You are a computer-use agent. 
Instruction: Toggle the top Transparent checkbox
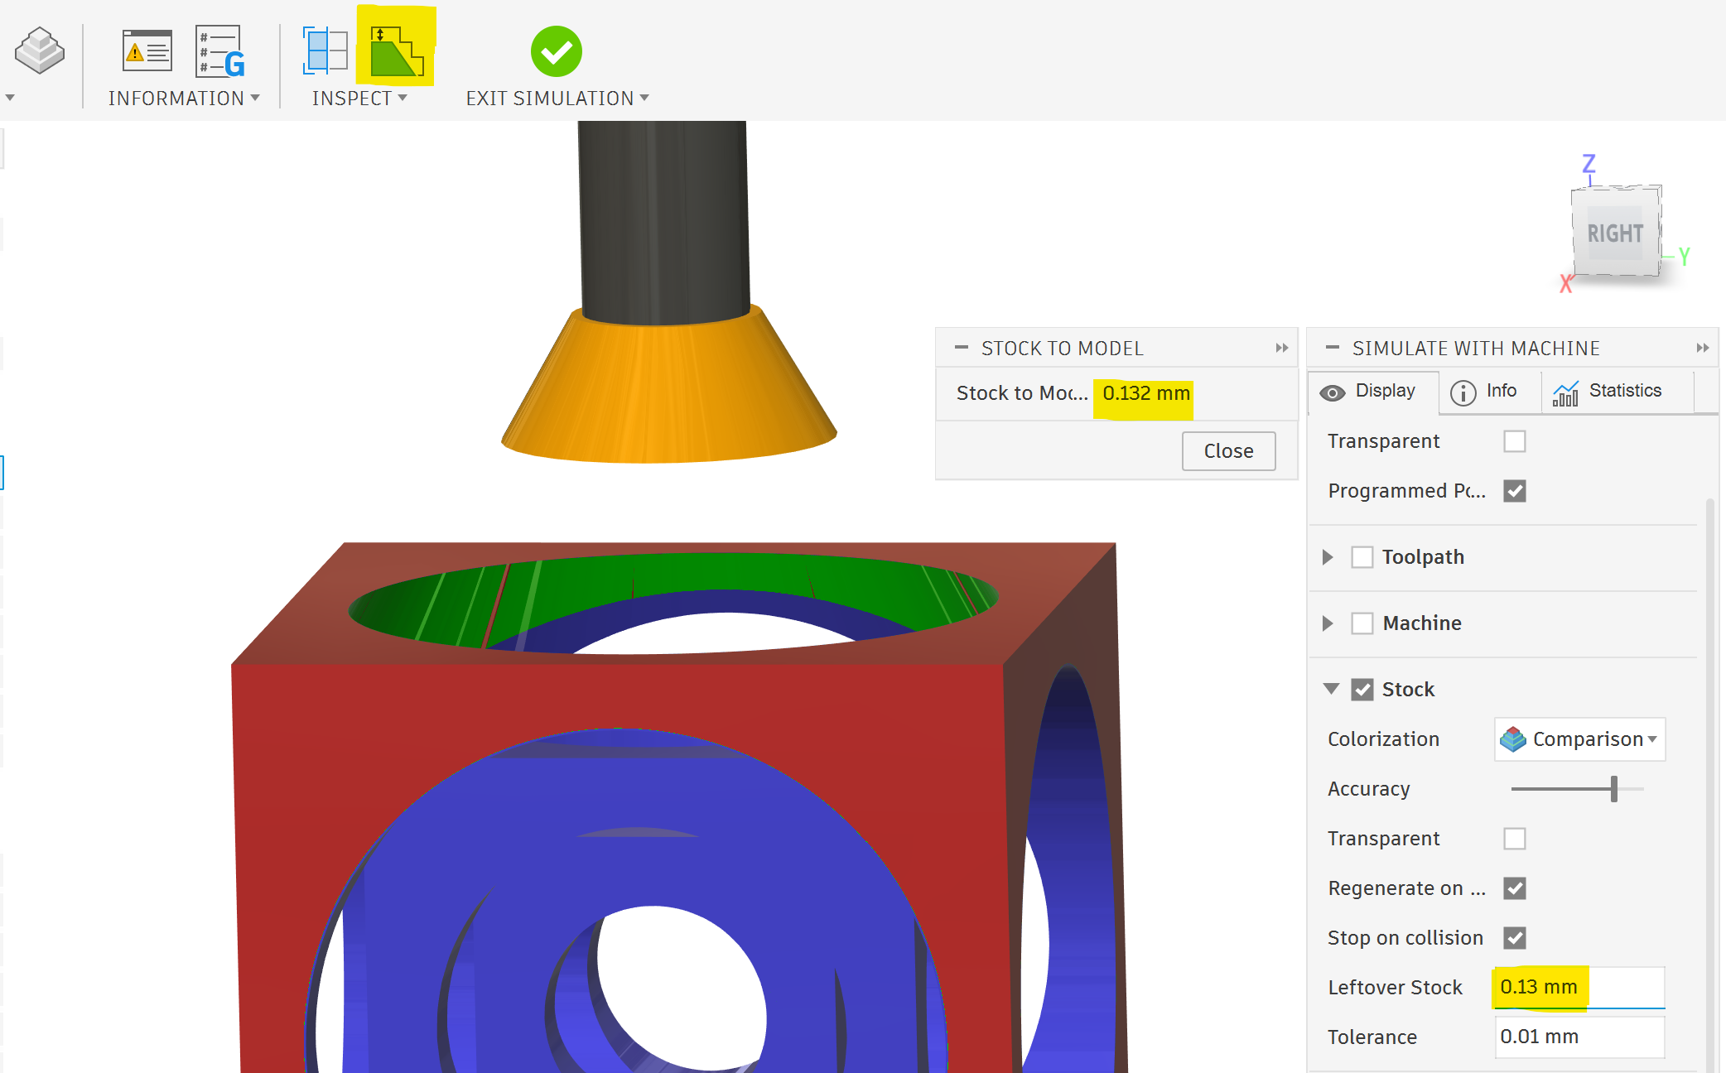(x=1515, y=441)
